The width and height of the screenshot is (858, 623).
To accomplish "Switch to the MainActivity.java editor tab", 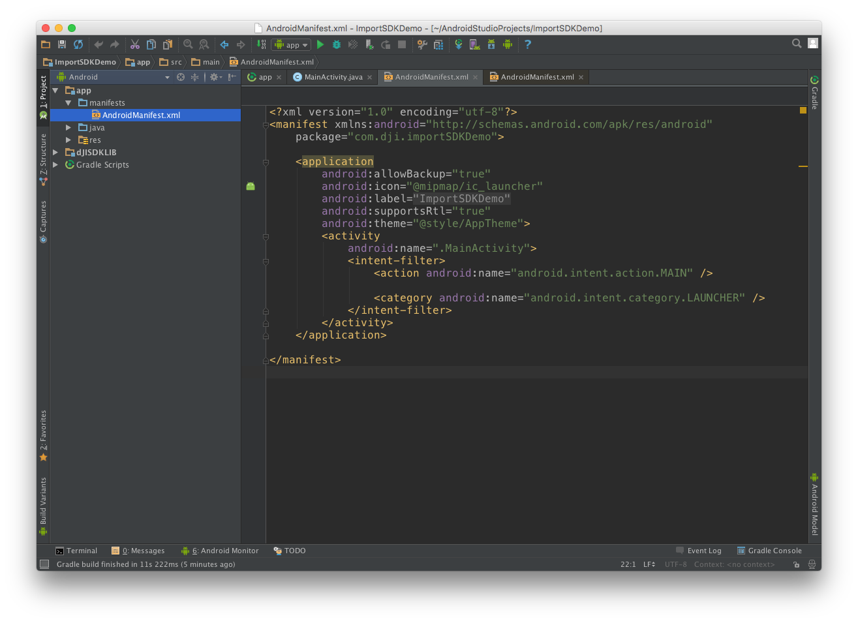I will pos(331,76).
